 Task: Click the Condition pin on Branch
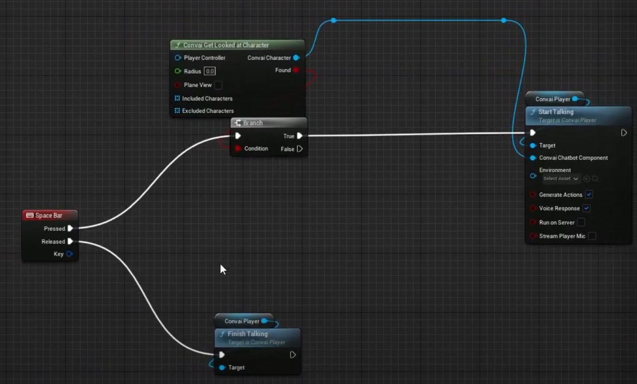[x=238, y=149]
